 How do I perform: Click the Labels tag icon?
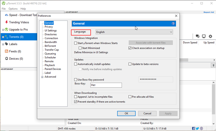[x=7, y=44]
